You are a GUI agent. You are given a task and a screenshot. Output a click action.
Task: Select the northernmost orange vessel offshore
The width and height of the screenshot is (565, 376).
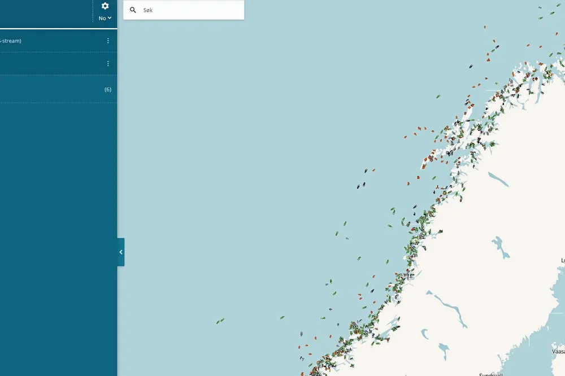[x=484, y=27]
